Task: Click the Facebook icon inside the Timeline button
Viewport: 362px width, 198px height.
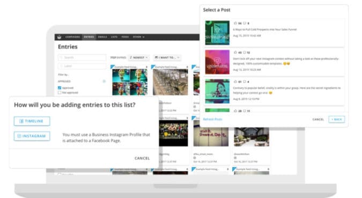Action: [x=21, y=121]
